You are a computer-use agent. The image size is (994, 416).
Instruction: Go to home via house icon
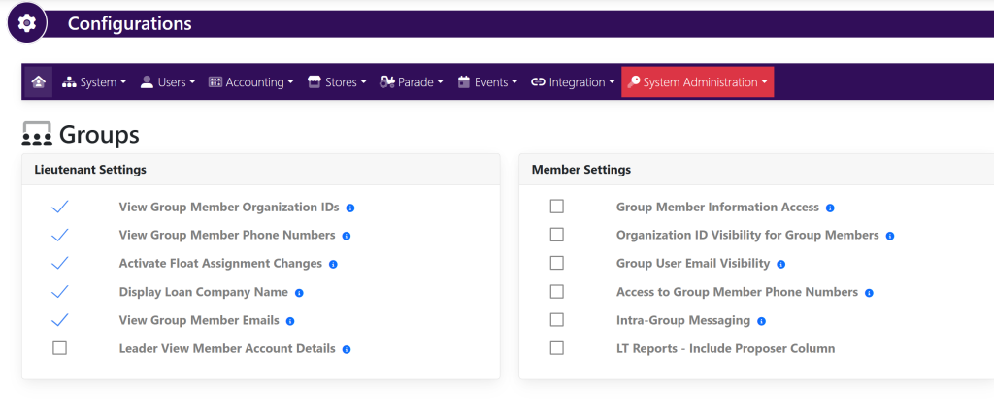coord(38,82)
